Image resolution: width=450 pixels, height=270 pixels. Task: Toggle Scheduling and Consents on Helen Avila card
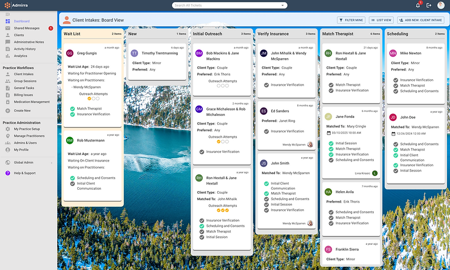click(x=331, y=212)
